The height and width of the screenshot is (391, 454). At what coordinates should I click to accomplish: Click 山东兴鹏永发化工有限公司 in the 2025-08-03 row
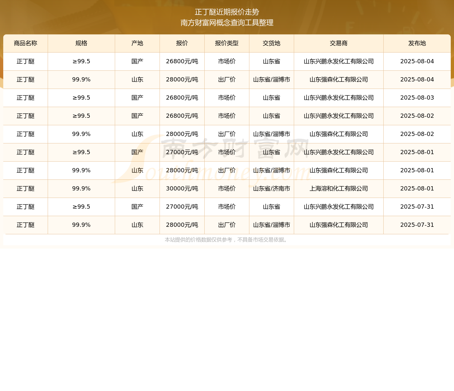point(339,98)
